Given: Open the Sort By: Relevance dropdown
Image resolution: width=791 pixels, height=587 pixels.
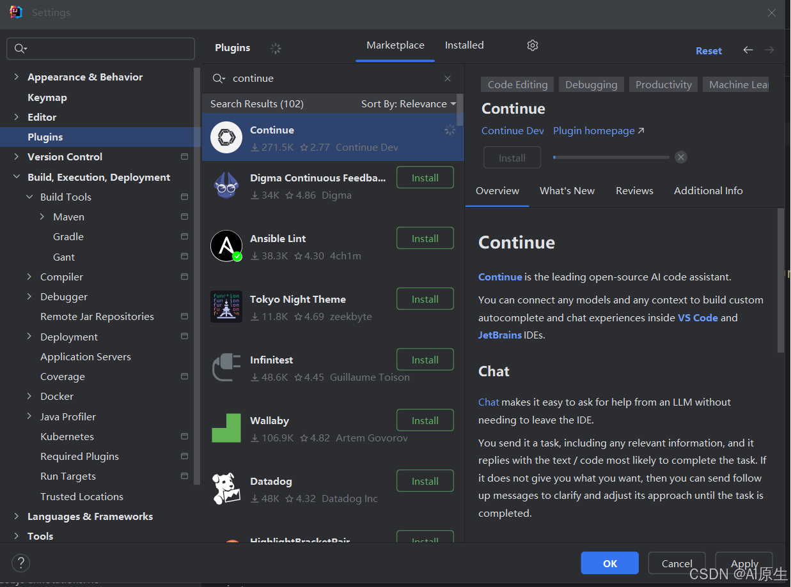Looking at the screenshot, I should point(409,104).
